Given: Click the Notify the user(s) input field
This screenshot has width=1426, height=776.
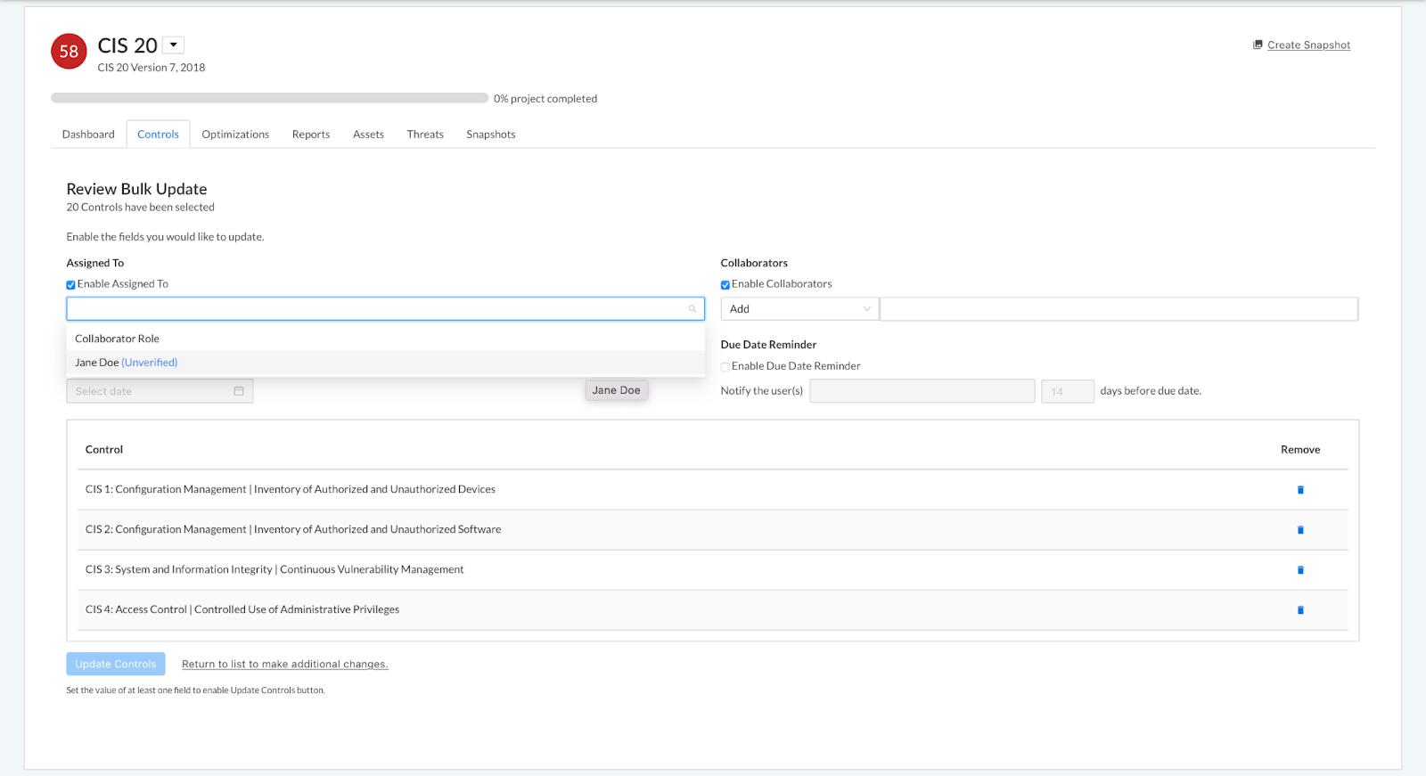Looking at the screenshot, I should tap(922, 391).
